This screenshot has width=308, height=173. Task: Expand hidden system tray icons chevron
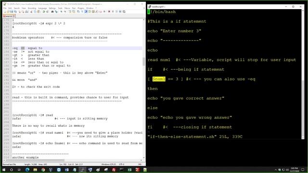click(x=276, y=170)
